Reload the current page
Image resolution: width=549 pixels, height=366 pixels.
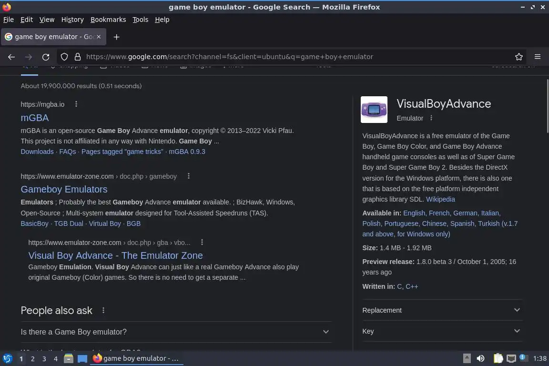(x=46, y=57)
